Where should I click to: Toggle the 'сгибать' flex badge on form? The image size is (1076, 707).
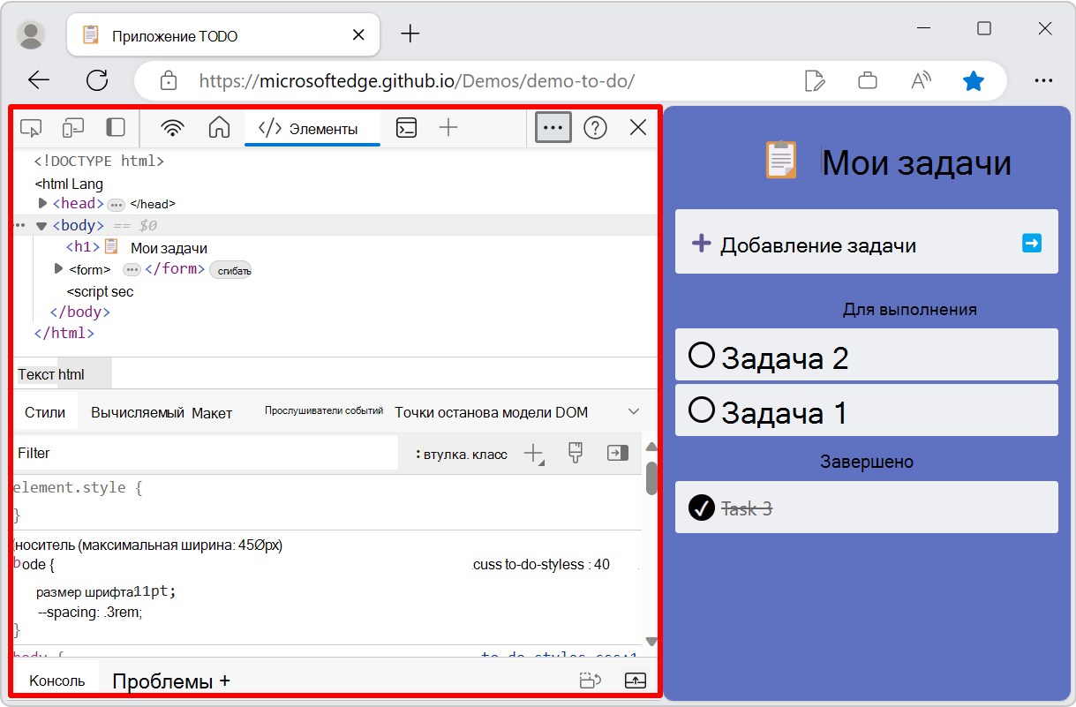231,270
